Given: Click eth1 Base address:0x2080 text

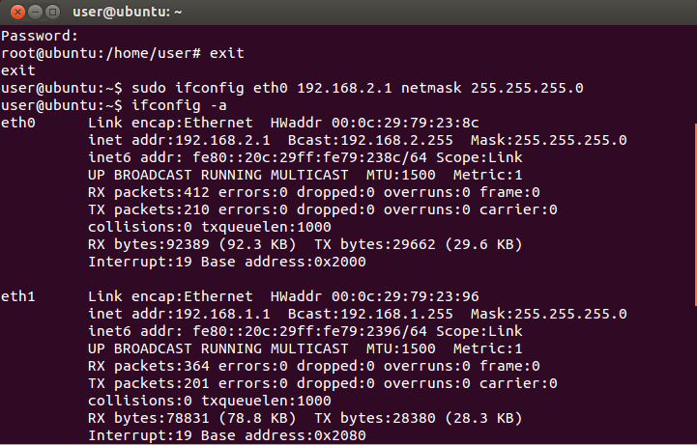Looking at the screenshot, I should click(280, 435).
